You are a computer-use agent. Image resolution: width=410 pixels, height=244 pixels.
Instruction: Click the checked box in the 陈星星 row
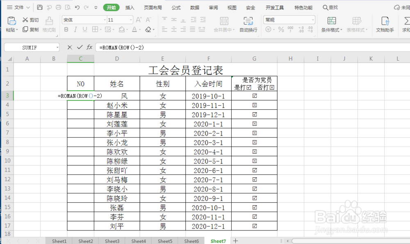[255, 114]
